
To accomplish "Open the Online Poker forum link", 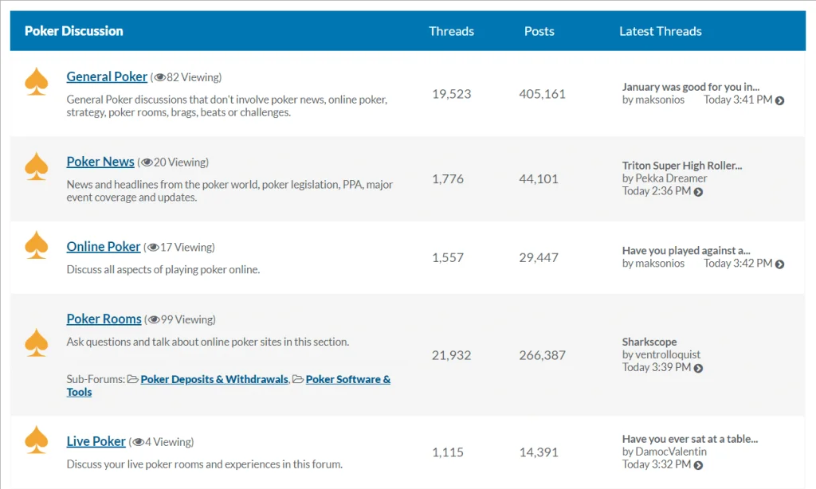I will 104,247.
